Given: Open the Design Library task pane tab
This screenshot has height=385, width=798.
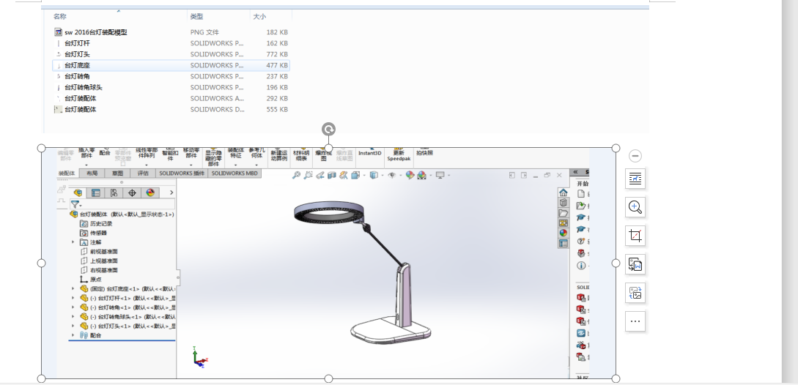Looking at the screenshot, I should (564, 203).
